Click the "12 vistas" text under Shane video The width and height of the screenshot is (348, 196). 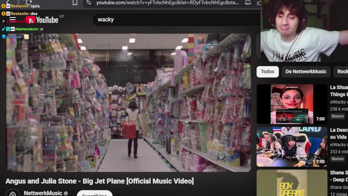[x=339, y=194]
